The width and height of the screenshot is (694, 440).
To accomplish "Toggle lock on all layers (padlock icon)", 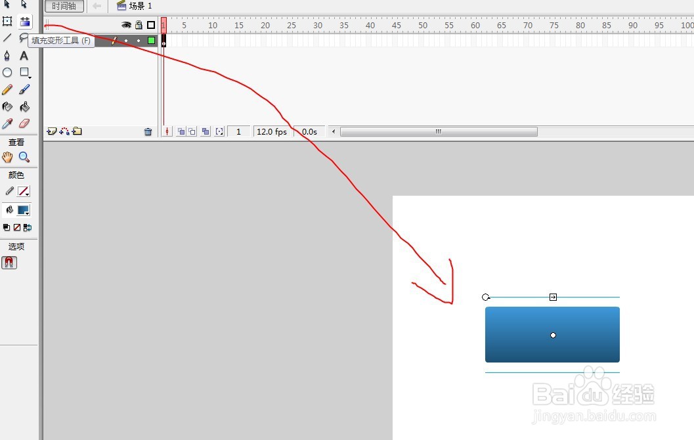I will [x=139, y=25].
